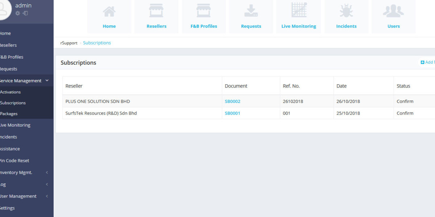435x217 pixels.
Task: Select Activations in the sidebar submenu
Action: pyautogui.click(x=11, y=92)
